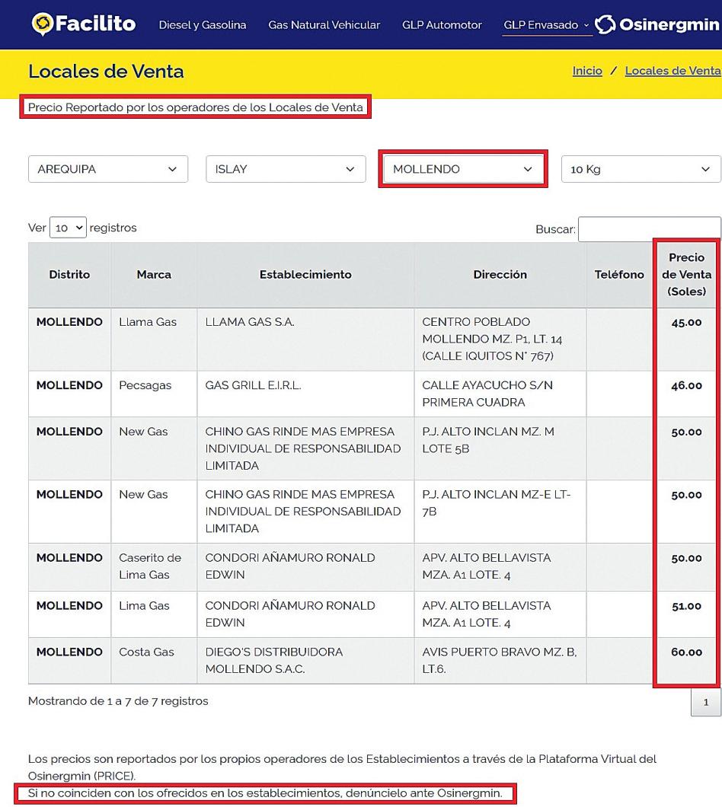
Task: Open the Diesel y Gasolina menu
Action: 203,24
